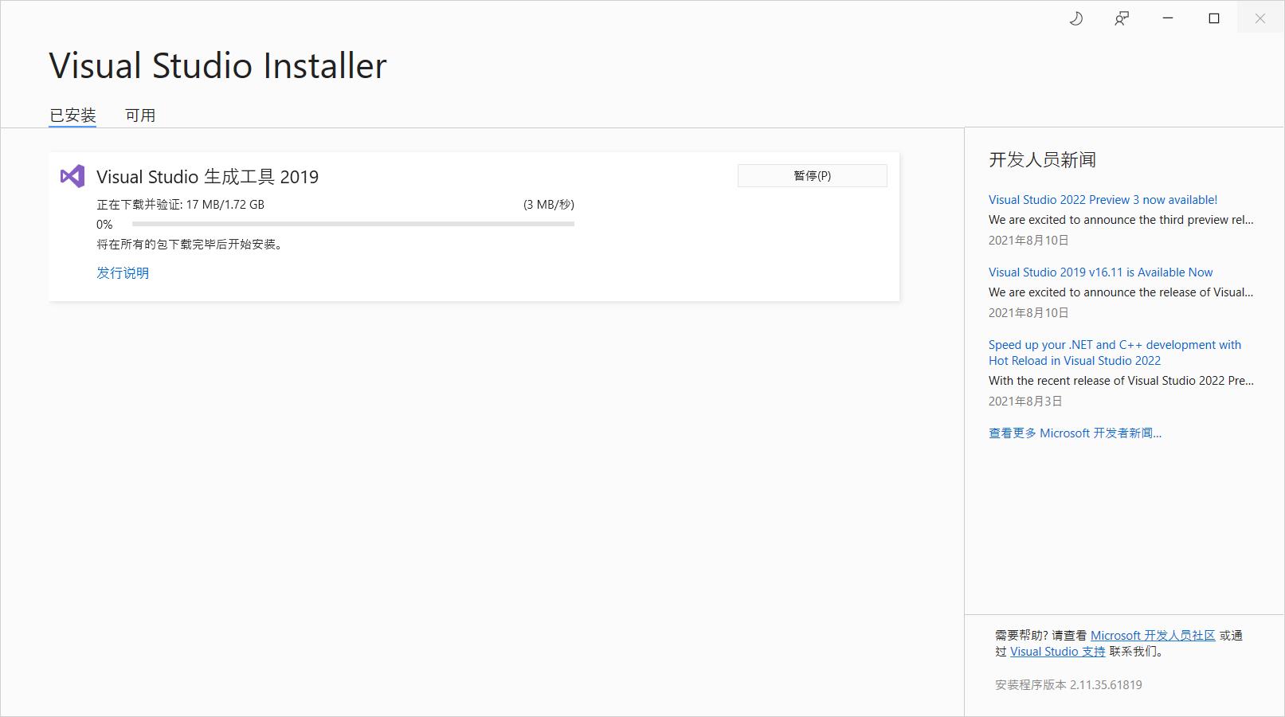
Task: Click the download progress bar
Action: [x=353, y=224]
